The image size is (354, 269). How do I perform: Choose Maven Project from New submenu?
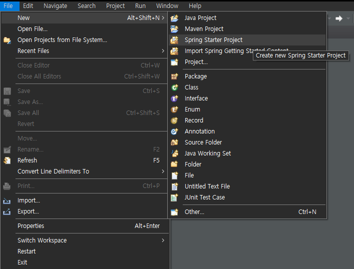click(247, 29)
